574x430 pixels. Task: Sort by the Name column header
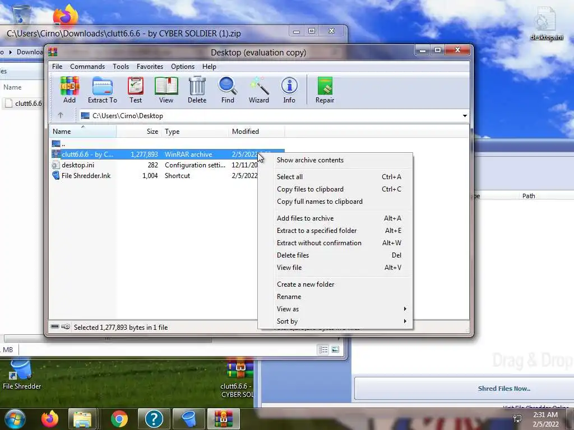click(x=83, y=131)
